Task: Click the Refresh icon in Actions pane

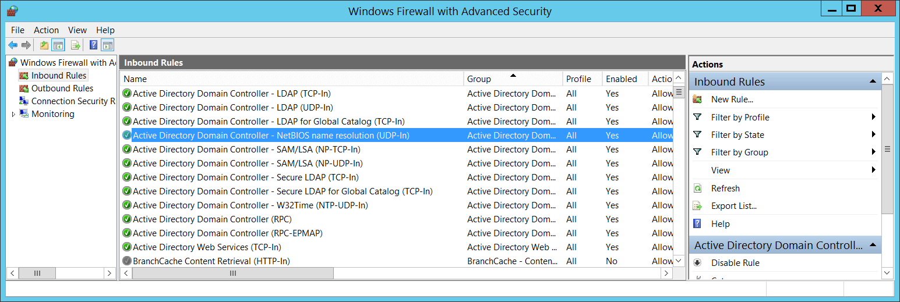Action: [x=697, y=189]
